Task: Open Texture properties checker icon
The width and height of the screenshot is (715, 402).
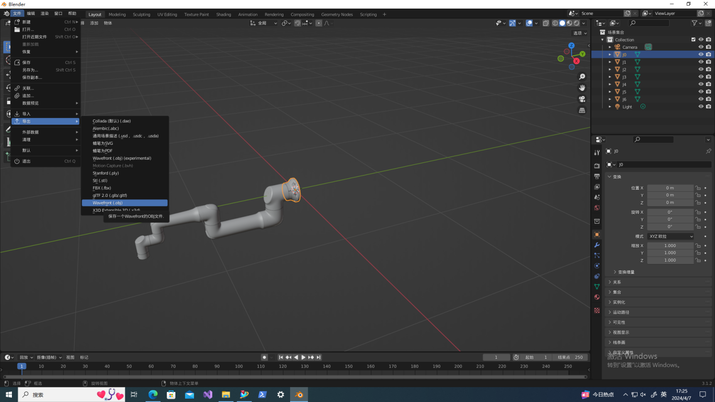Action: pos(597,310)
